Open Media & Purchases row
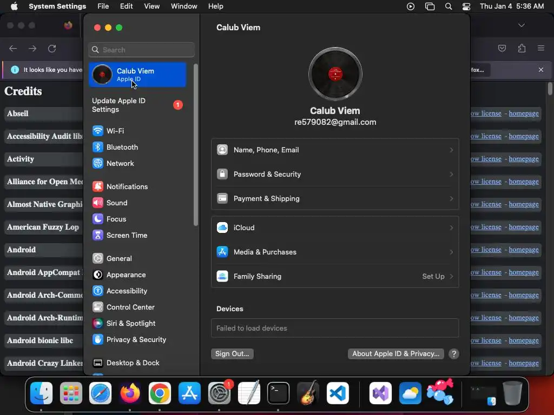This screenshot has height=415, width=554. point(335,252)
